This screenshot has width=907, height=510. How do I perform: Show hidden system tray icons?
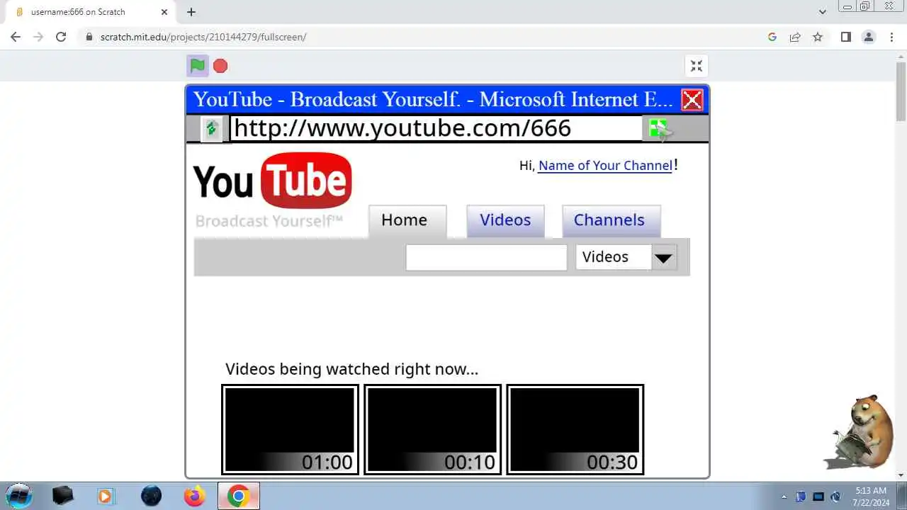pyautogui.click(x=784, y=497)
